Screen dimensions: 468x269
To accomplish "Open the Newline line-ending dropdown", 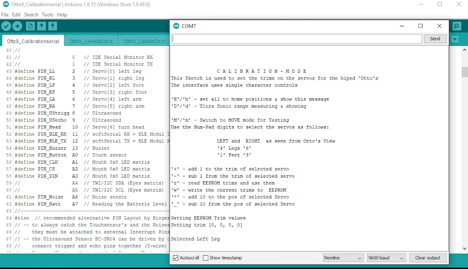I will (x=344, y=258).
